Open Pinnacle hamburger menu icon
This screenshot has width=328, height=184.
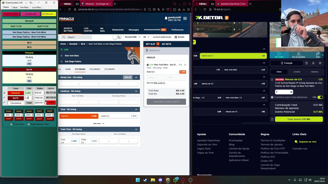[x=185, y=18]
